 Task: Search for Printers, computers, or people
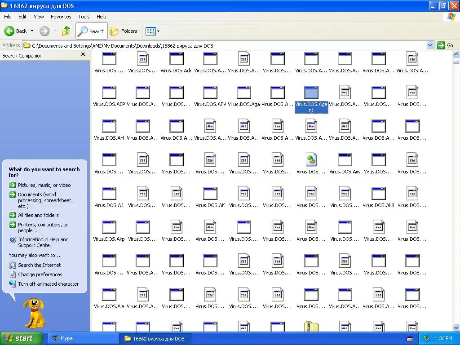[x=39, y=228]
